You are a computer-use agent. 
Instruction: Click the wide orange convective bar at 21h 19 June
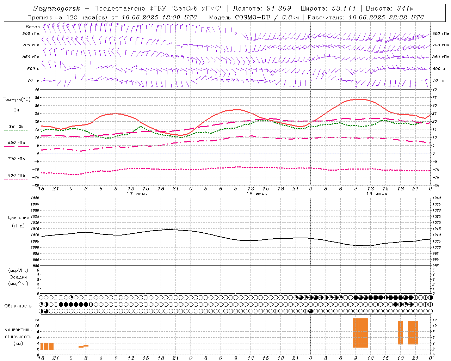point(413,332)
